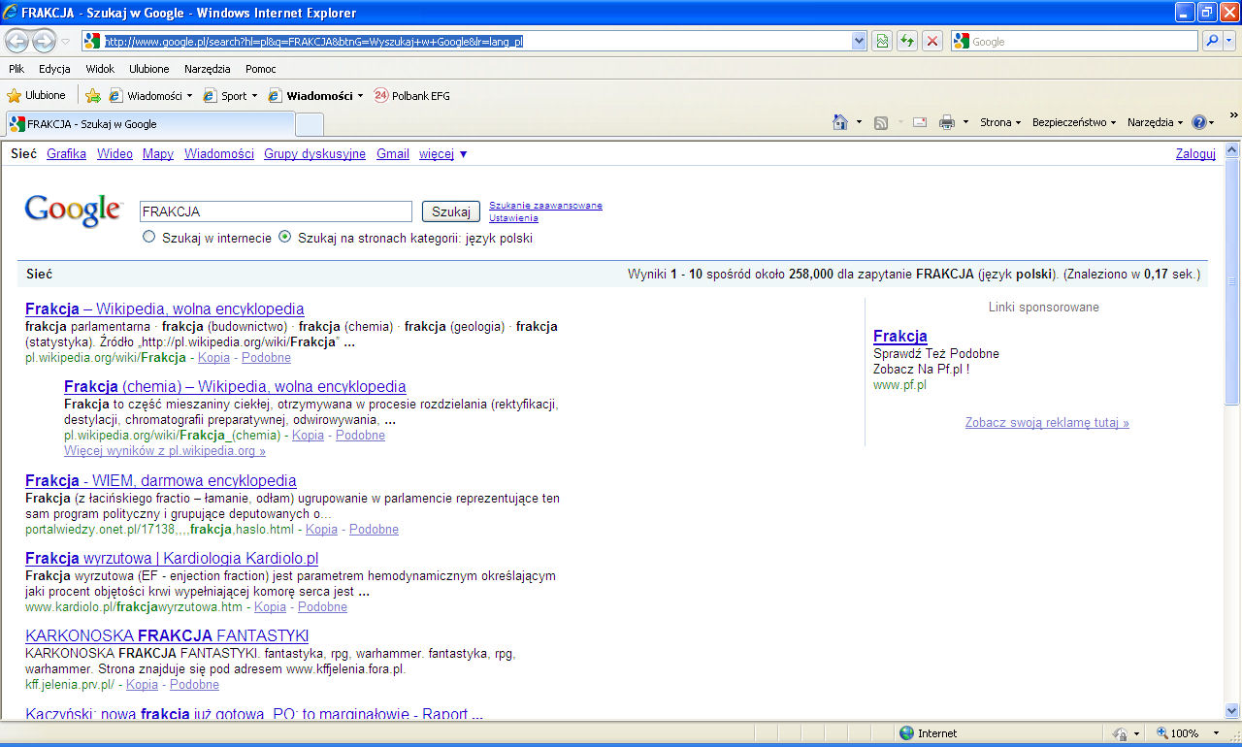Expand the więcej dropdown link
1242x747 pixels.
click(x=442, y=153)
